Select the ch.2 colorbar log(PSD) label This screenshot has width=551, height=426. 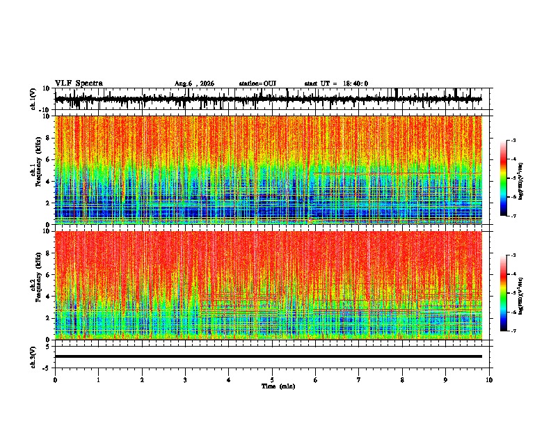521,296
